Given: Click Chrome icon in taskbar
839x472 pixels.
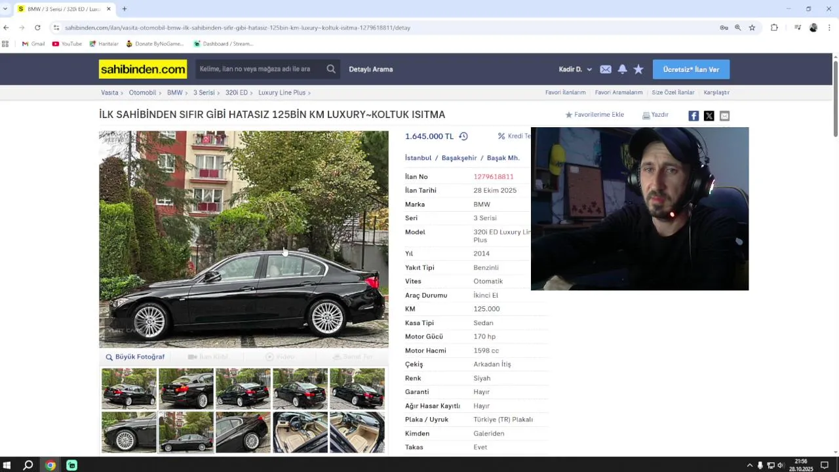Looking at the screenshot, I should click(x=50, y=465).
